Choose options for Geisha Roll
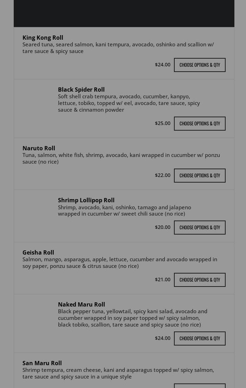Screen dimensions: 246x388 [x=200, y=280]
